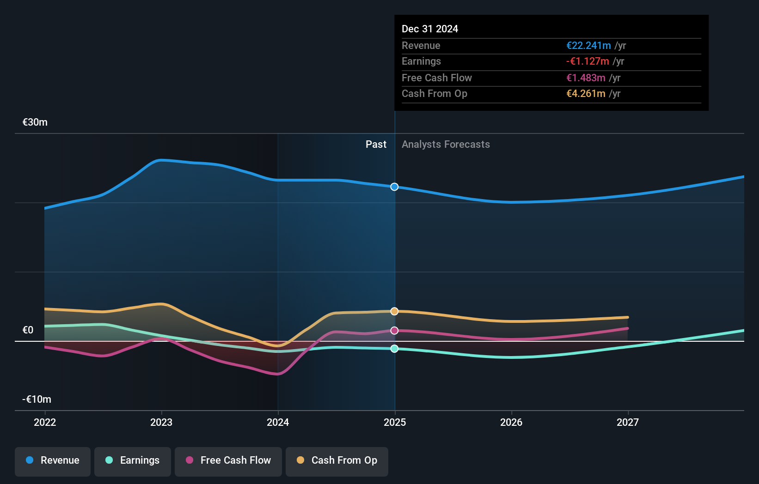Select the pink Free Cash Flow legend dot
The width and height of the screenshot is (759, 484).
pos(190,460)
